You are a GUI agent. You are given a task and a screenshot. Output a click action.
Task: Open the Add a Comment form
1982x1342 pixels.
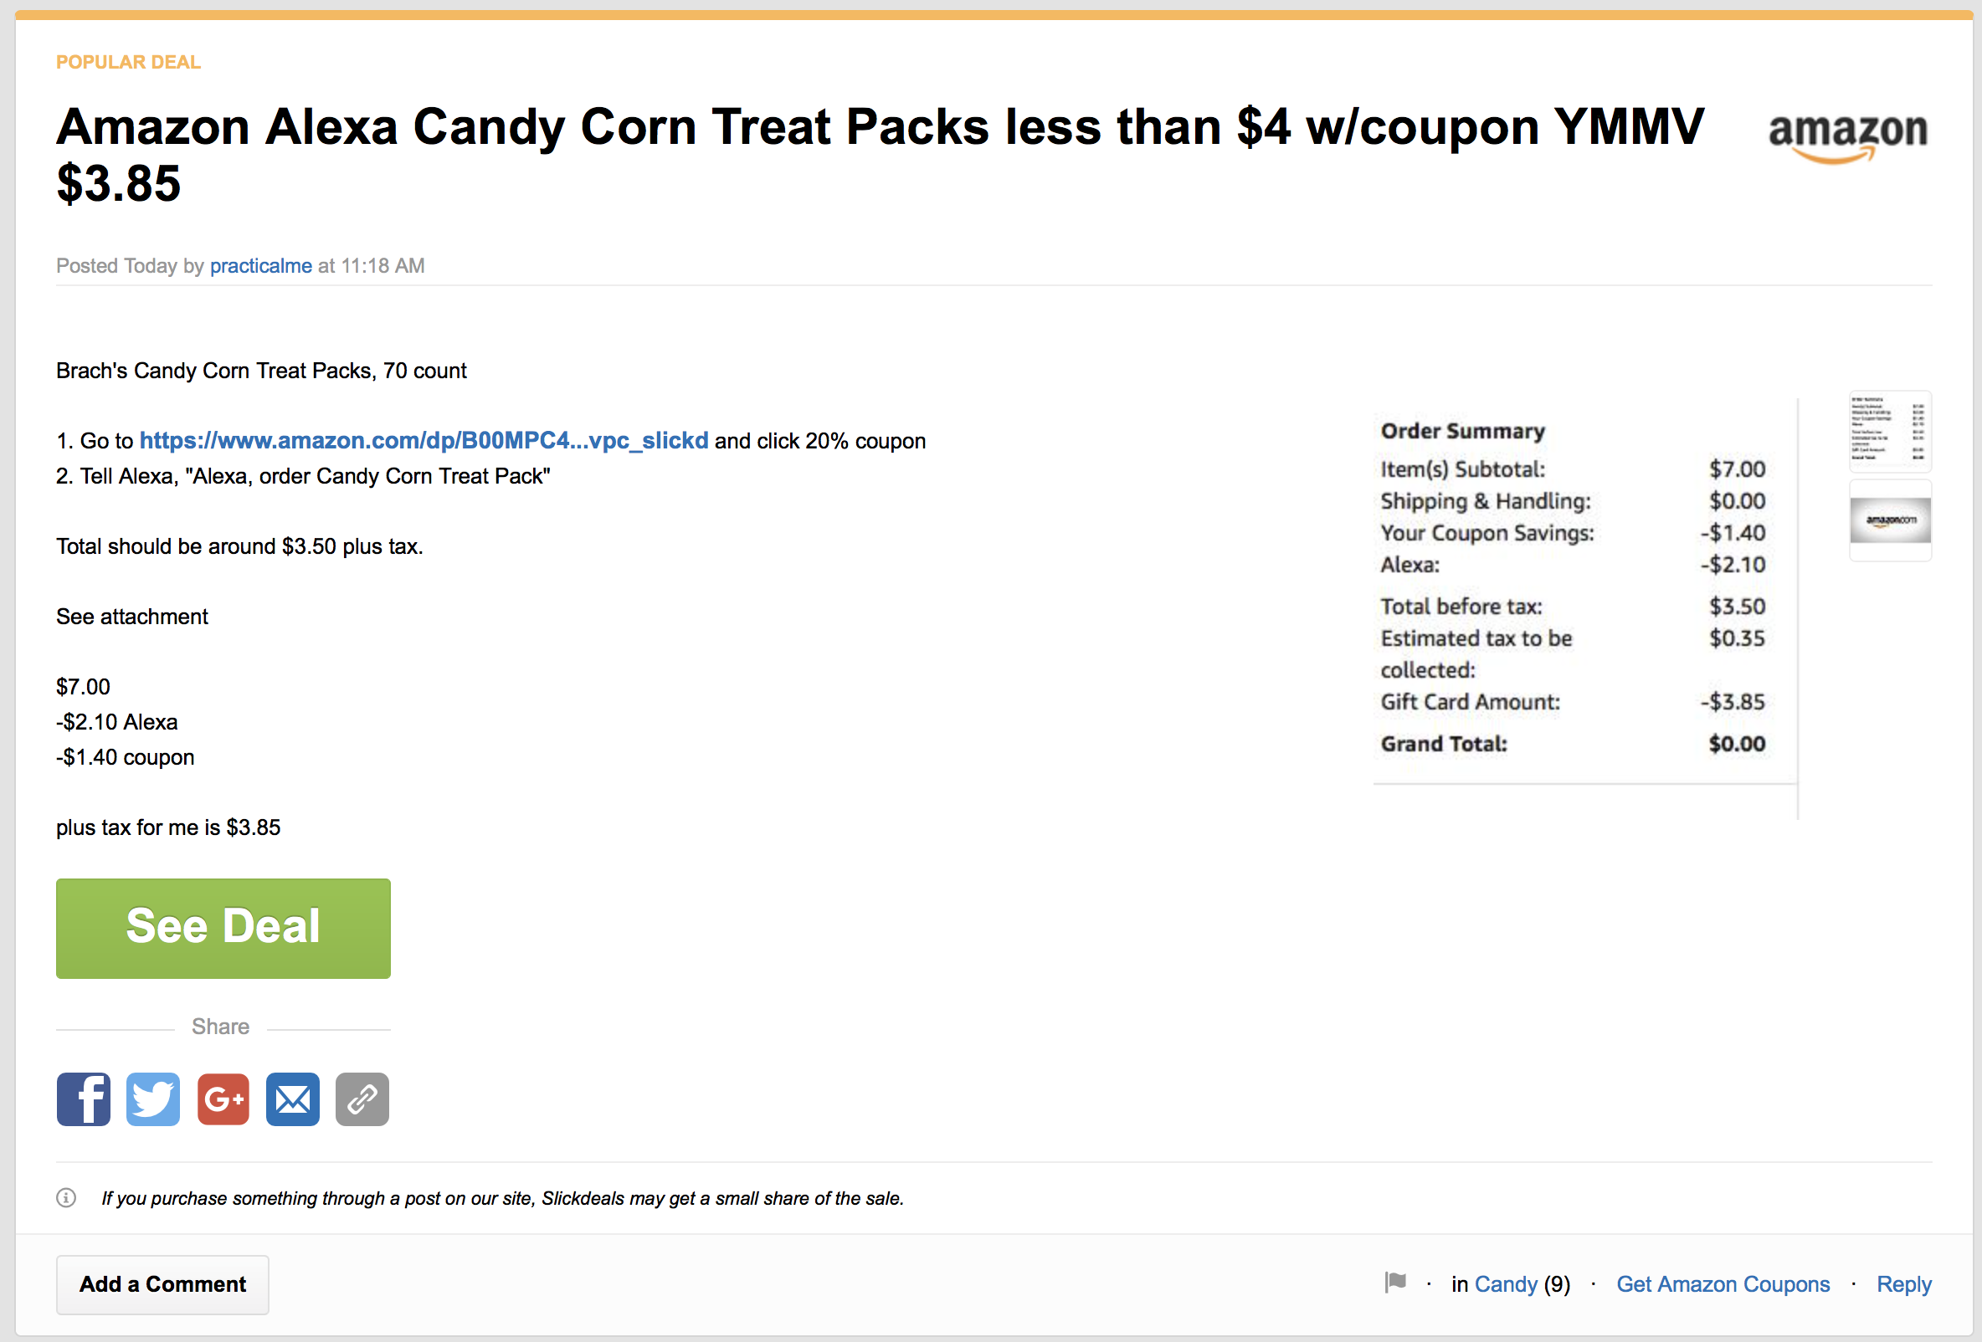(162, 1284)
